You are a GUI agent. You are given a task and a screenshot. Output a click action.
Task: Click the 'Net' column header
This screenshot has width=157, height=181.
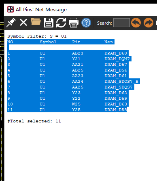pos(108,42)
